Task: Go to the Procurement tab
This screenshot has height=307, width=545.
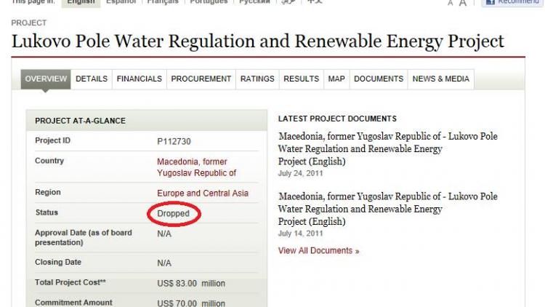Action: pyautogui.click(x=201, y=79)
